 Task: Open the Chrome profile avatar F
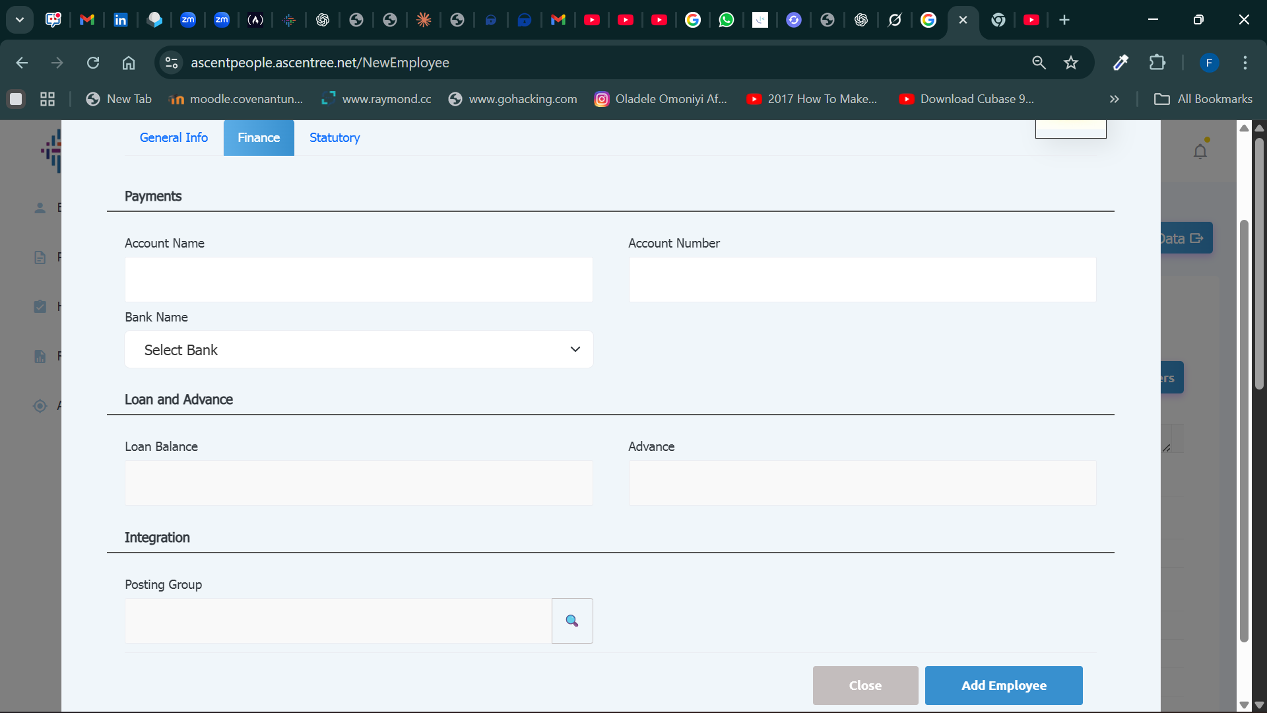tap(1208, 63)
